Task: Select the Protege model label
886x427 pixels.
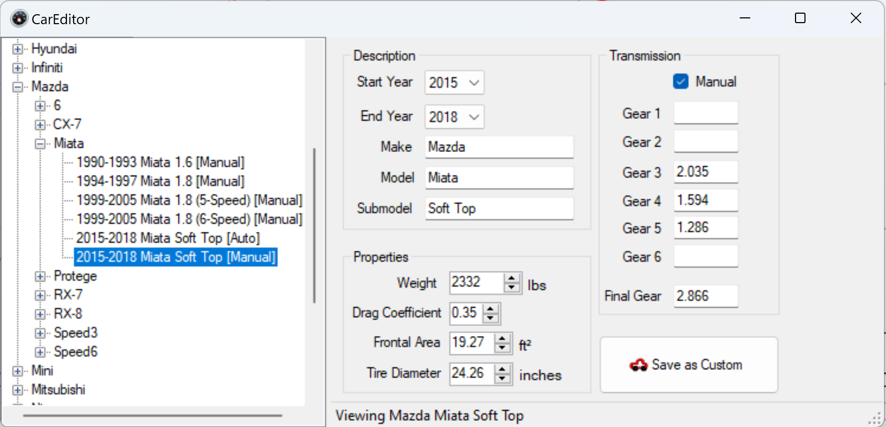Action: (75, 276)
